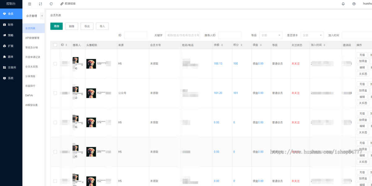Focus the 推荐人ID input field

tap(229, 35)
